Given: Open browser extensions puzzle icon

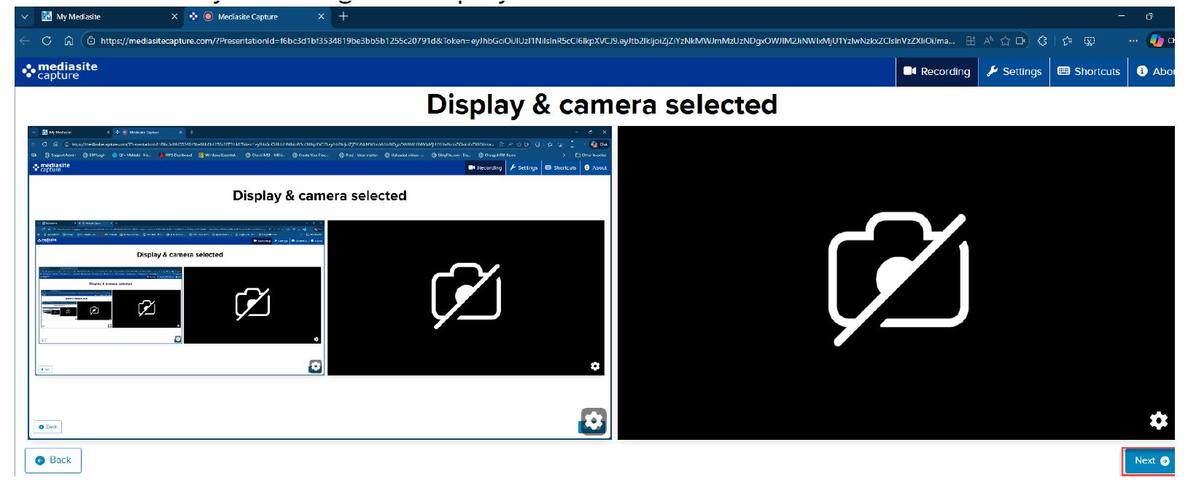Looking at the screenshot, I should pos(1042,41).
